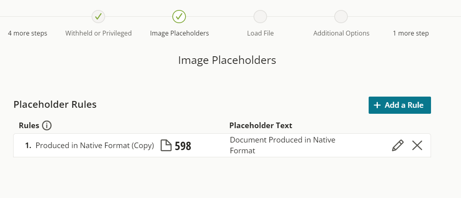Open the Additional Options step label
The width and height of the screenshot is (461, 198).
coord(341,33)
